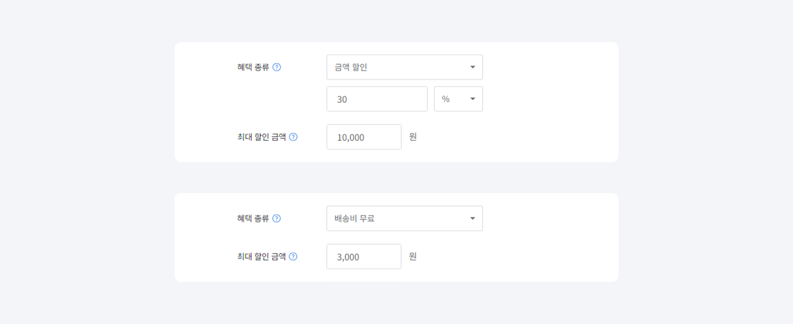The image size is (793, 324).
Task: Focus the max discount field showing 3,000
Action: coord(364,257)
